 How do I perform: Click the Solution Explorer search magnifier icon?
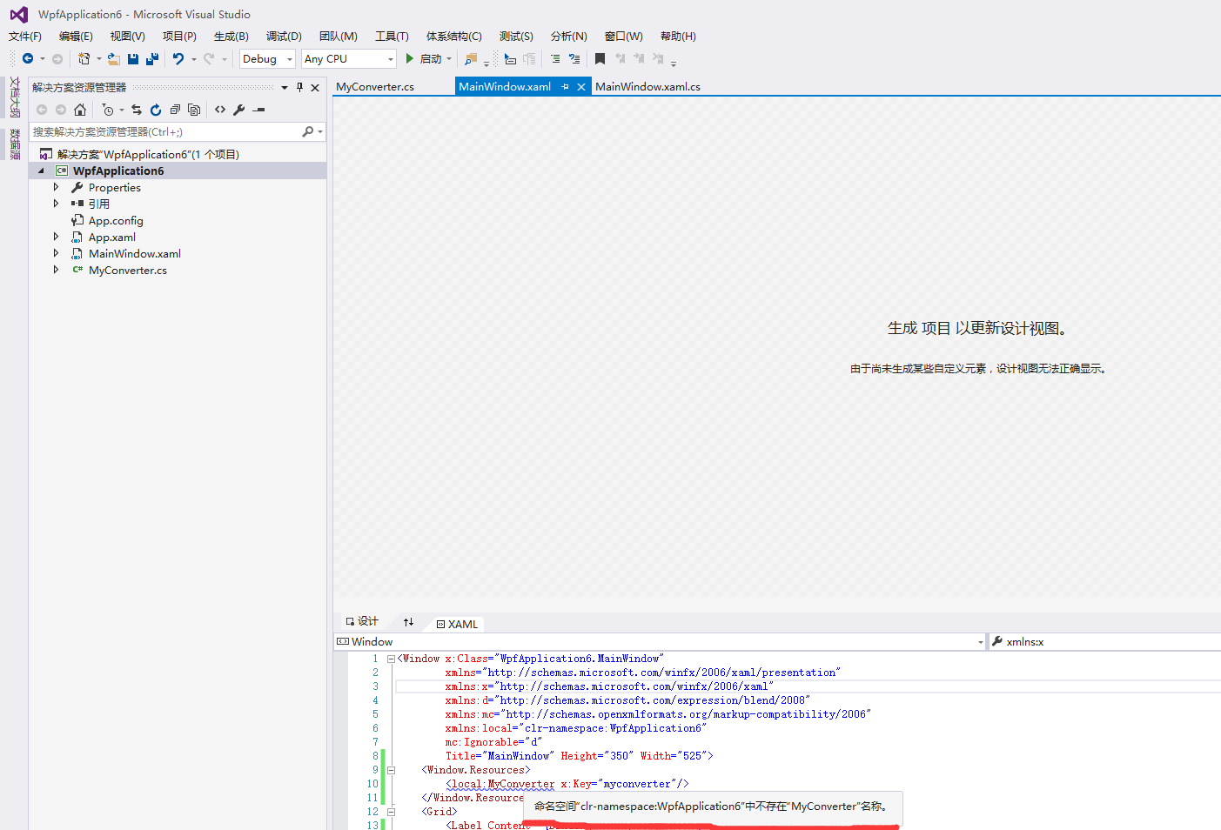click(307, 131)
